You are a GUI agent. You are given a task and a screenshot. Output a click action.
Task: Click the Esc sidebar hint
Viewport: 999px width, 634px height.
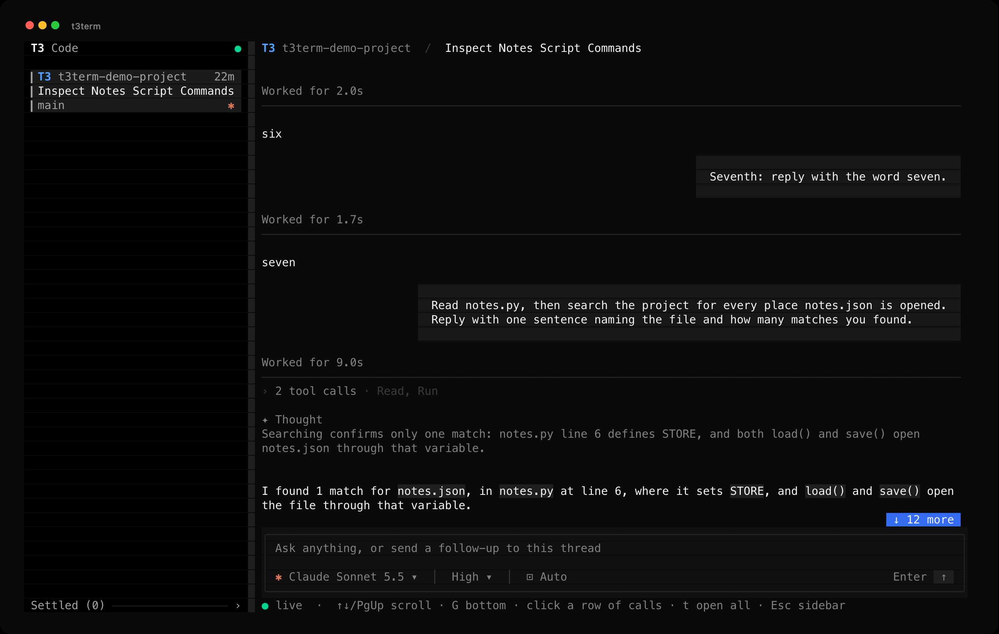click(808, 605)
